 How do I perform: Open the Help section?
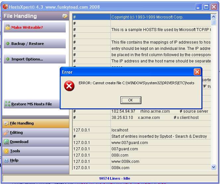pyautogui.click(x=36, y=160)
